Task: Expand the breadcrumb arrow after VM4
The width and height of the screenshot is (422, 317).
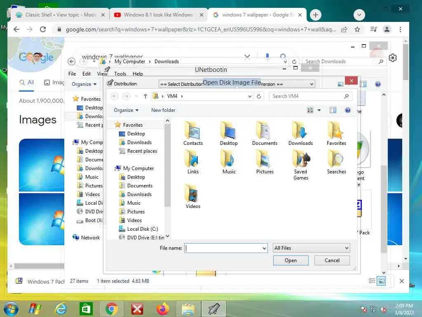Action: coord(182,96)
